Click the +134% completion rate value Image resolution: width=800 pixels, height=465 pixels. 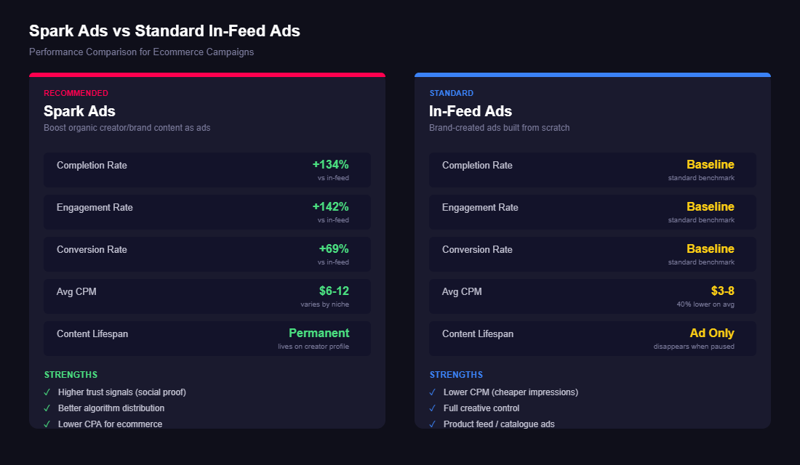coord(331,164)
